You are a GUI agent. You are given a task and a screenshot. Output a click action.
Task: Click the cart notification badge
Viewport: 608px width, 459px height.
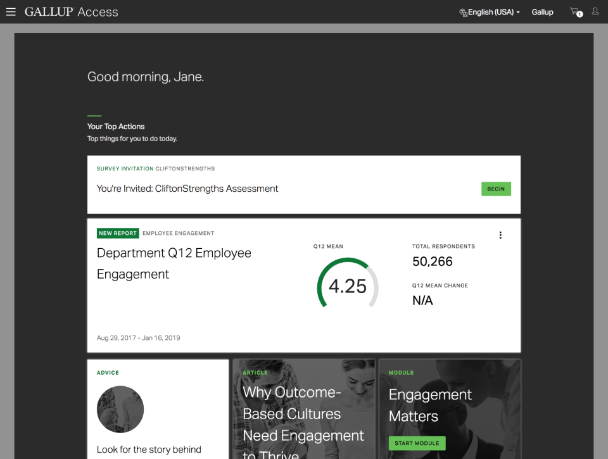tap(580, 15)
